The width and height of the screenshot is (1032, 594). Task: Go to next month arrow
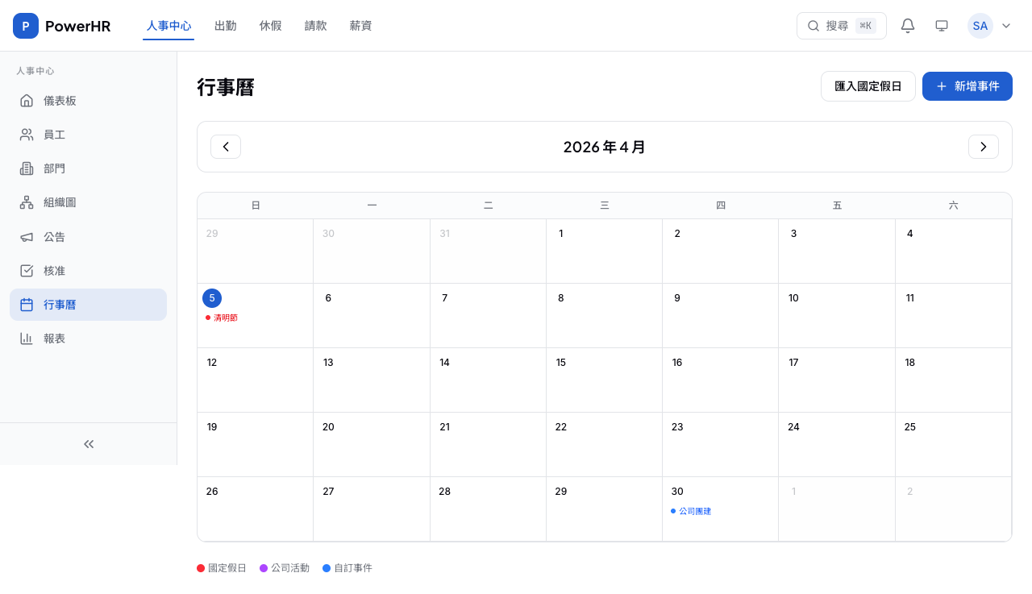(x=983, y=147)
